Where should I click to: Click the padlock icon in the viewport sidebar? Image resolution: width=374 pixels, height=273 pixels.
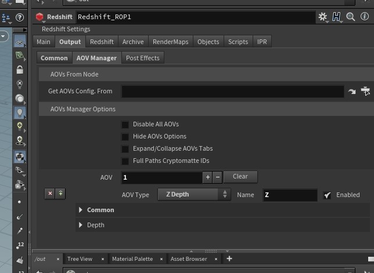click(20, 70)
